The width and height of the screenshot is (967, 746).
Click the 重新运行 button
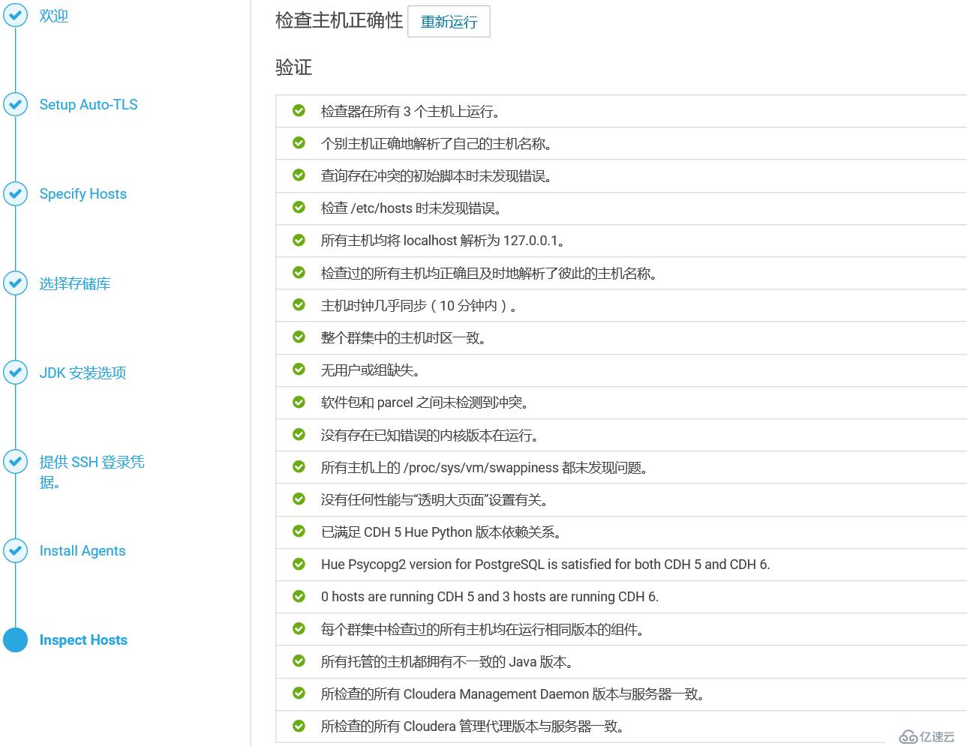(449, 22)
